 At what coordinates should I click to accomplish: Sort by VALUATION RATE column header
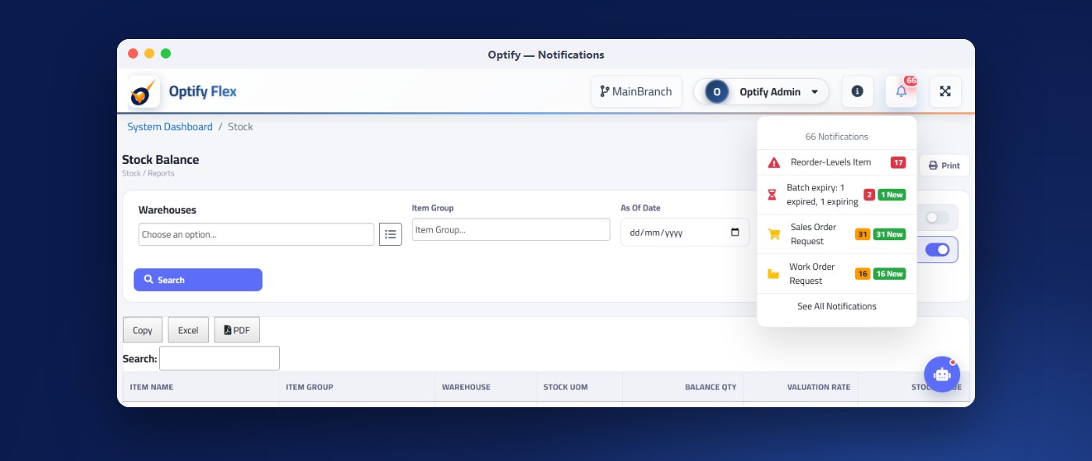click(801, 388)
